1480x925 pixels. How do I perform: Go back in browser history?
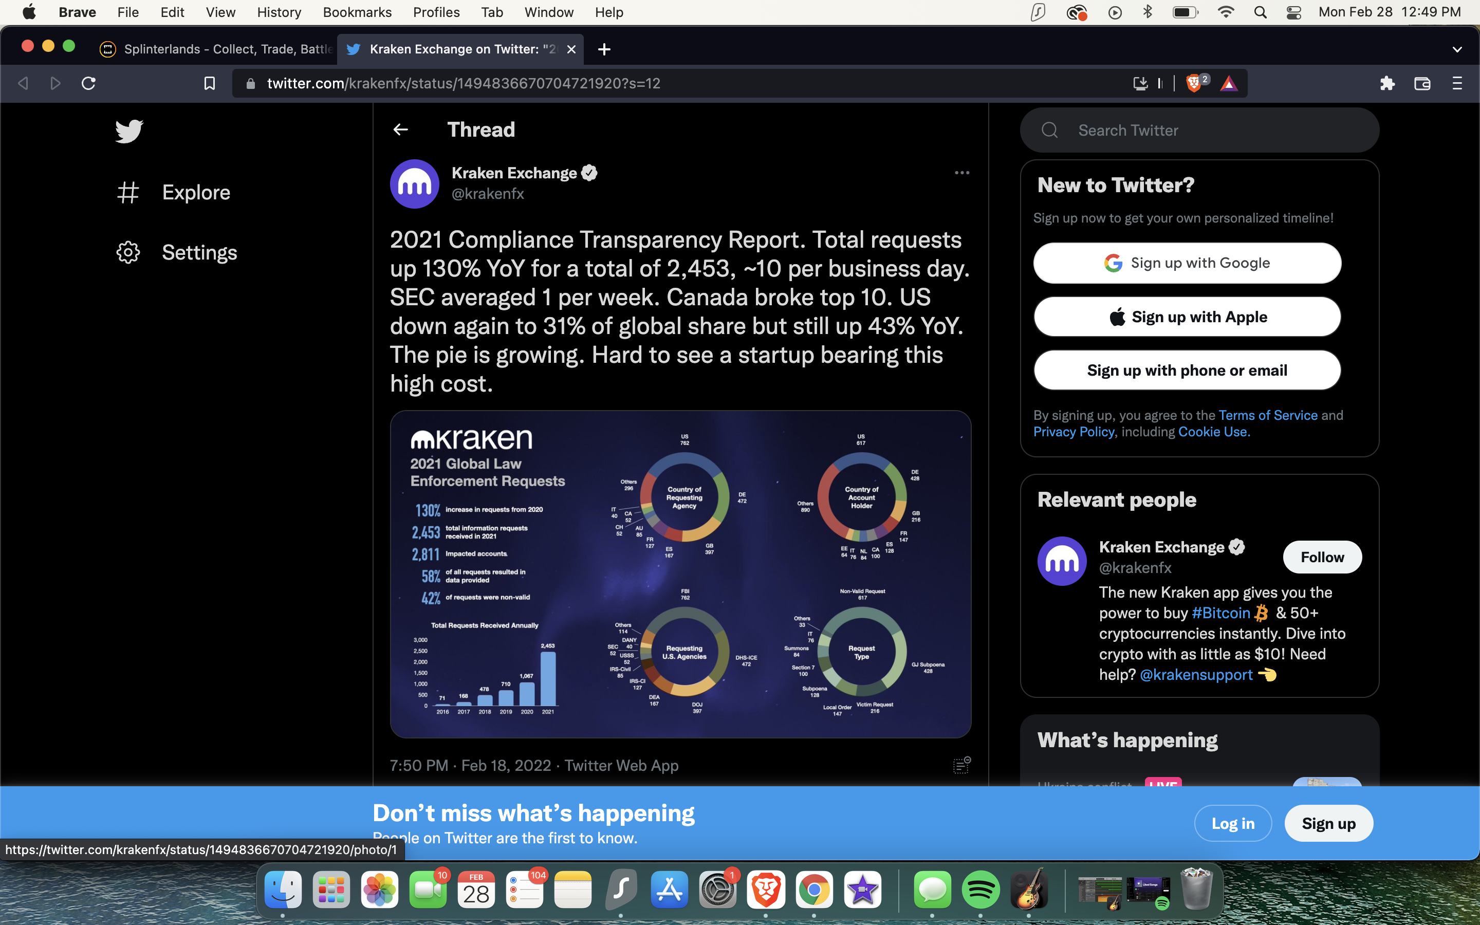tap(23, 83)
